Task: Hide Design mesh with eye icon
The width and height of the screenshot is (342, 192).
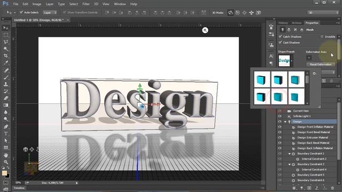Action: (279, 122)
